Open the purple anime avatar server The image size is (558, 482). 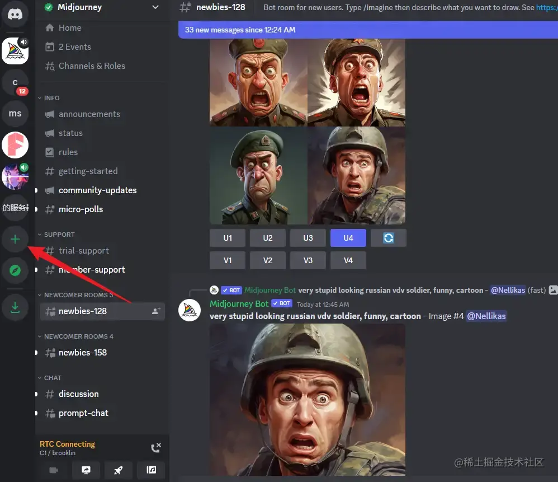pyautogui.click(x=15, y=176)
